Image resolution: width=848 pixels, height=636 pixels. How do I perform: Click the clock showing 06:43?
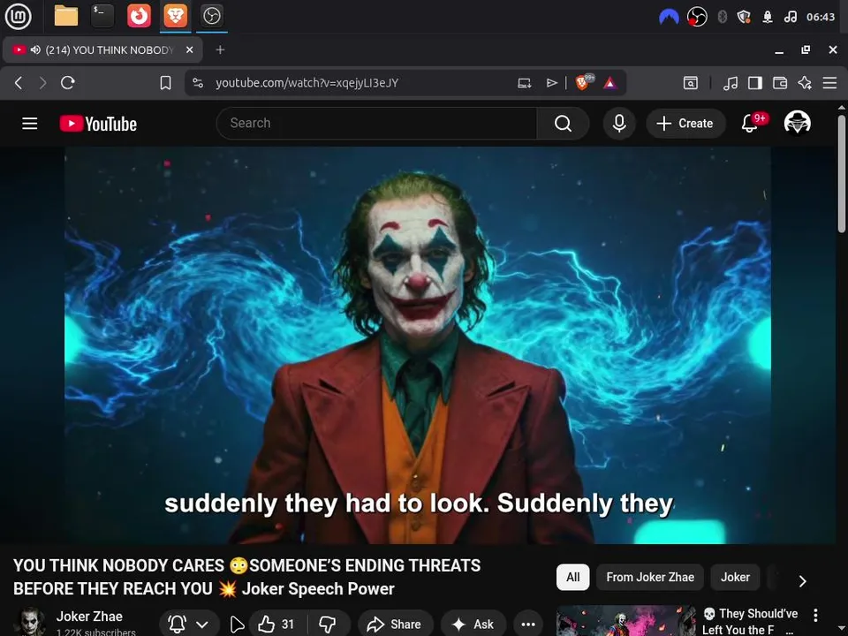click(x=821, y=17)
